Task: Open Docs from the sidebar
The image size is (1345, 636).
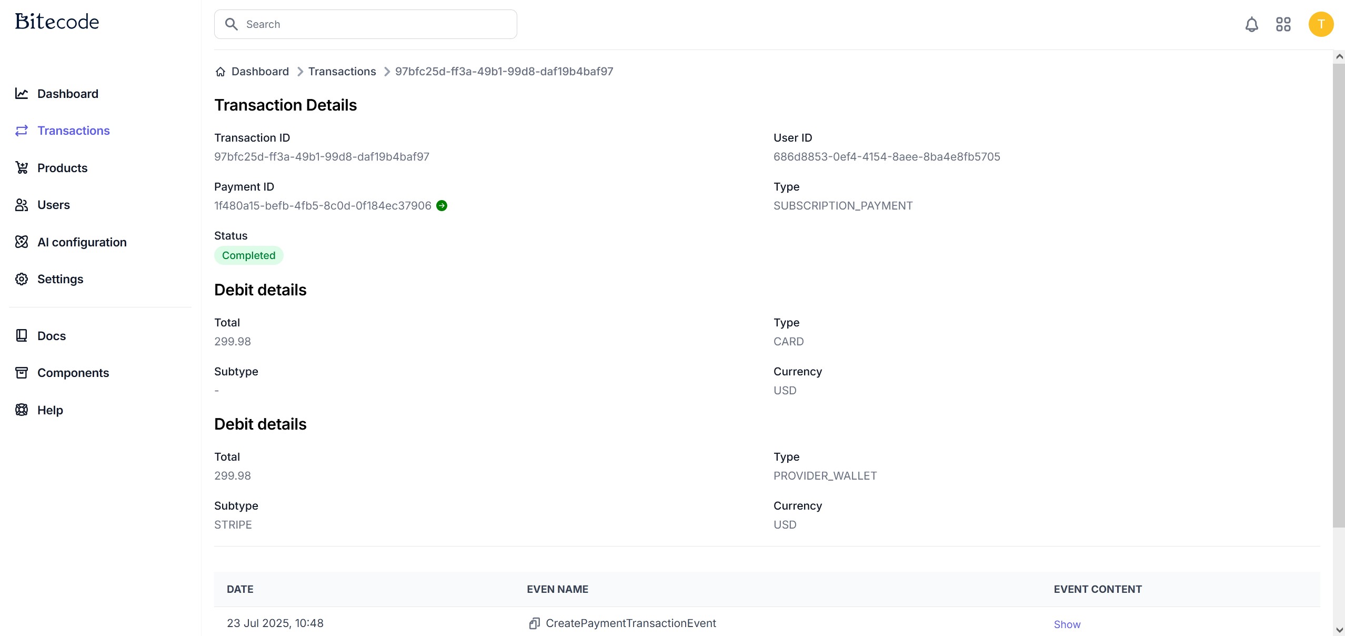Action: coord(51,336)
